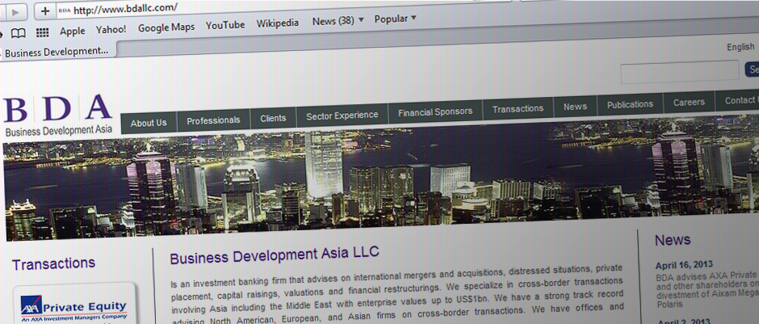Click the Hong Kong skyline banner image
759x324 pixels.
383,177
